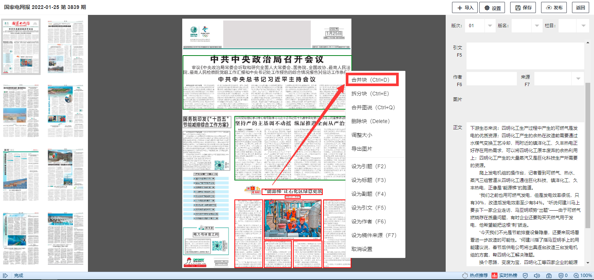Click the shield security icon in status bar

(x=525, y=276)
